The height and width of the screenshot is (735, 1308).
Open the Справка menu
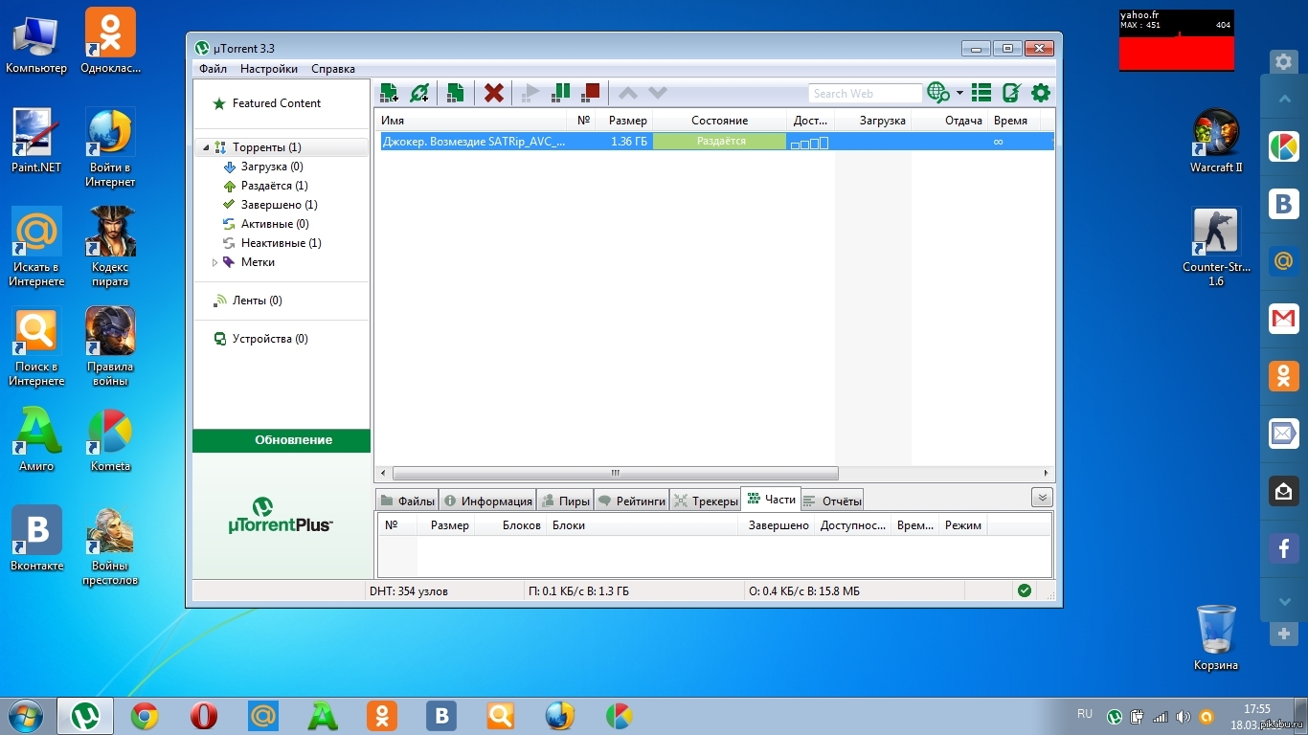pyautogui.click(x=333, y=69)
